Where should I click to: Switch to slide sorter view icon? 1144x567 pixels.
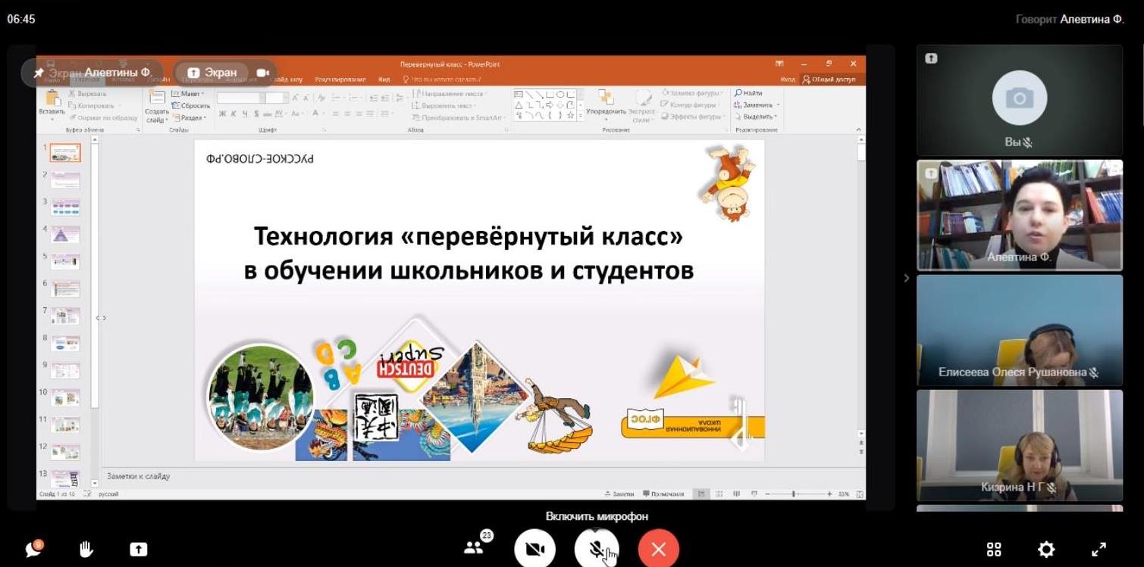click(x=719, y=494)
